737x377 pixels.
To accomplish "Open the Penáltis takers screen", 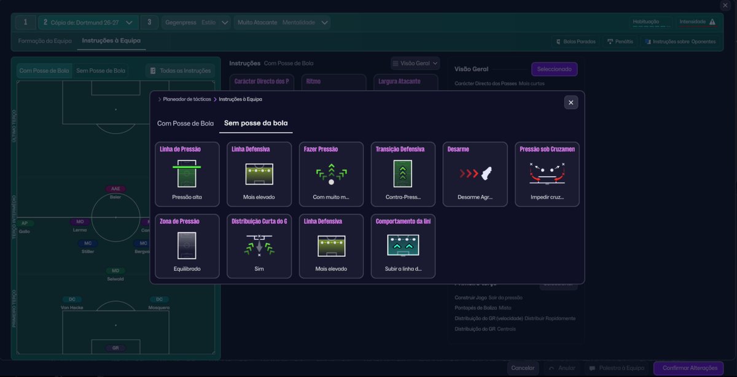I will tap(620, 42).
